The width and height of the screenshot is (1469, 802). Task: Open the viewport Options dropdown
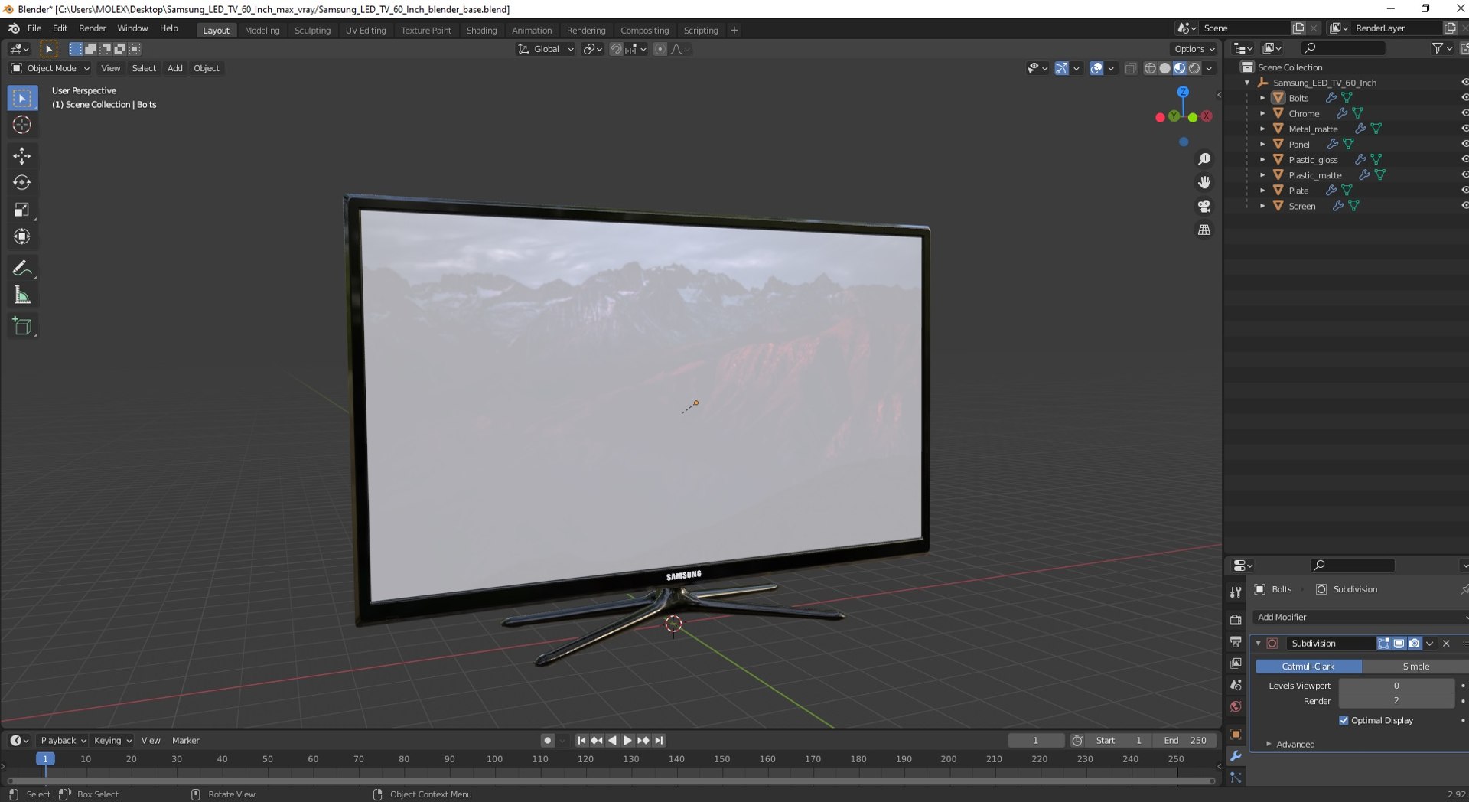coord(1194,49)
